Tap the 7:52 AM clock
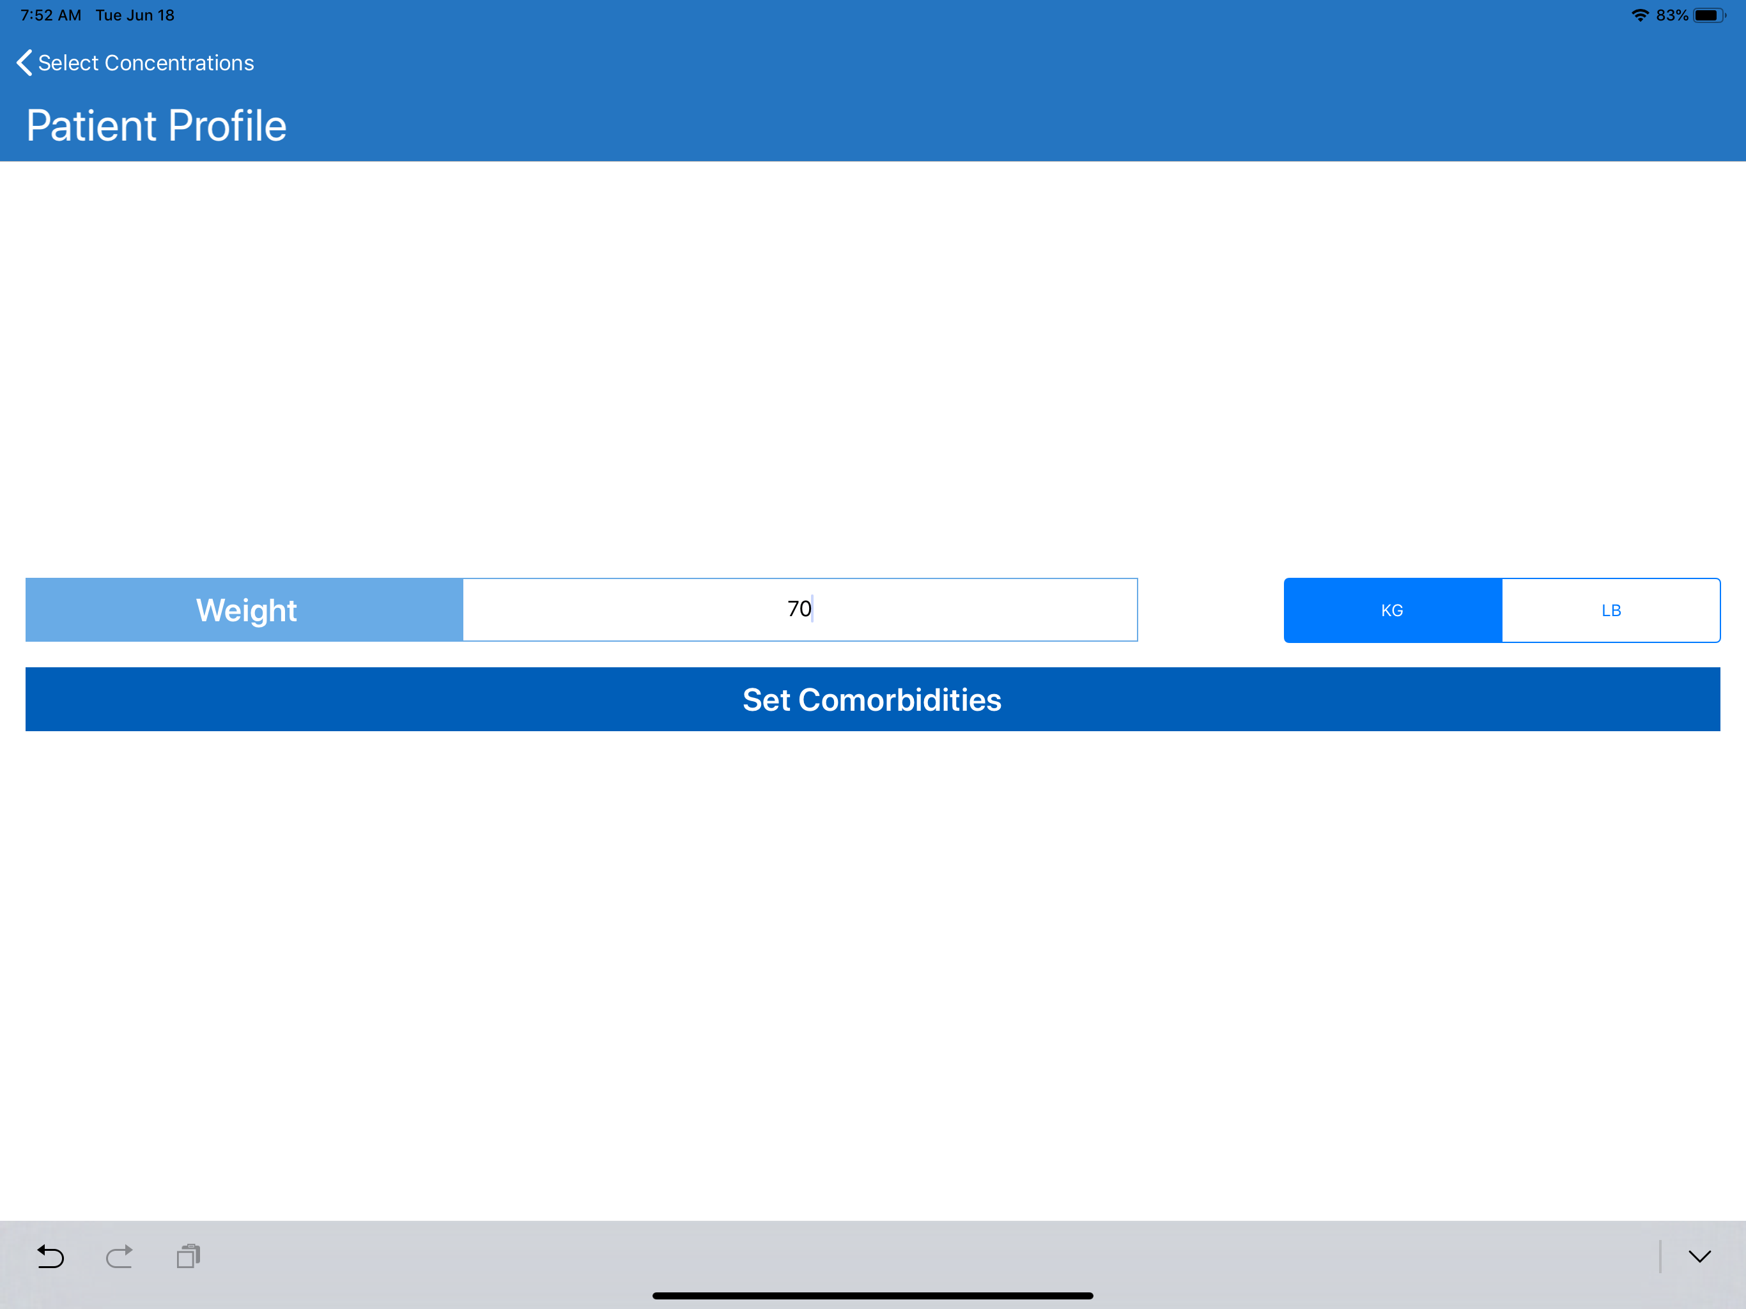 tap(50, 15)
